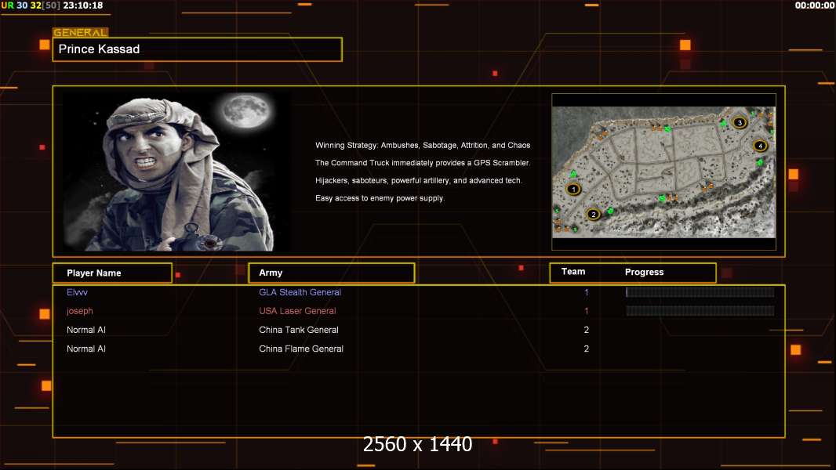Click the Progress column header
The image size is (836, 470).
pyautogui.click(x=644, y=272)
